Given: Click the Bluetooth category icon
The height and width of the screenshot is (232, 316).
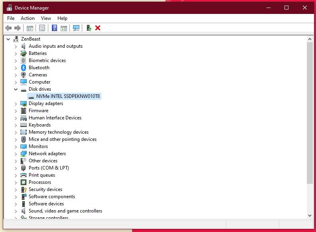Looking at the screenshot, I should [x=24, y=68].
